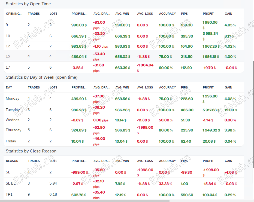The image size is (254, 202).
Task: Click OPENING column header in Open Time table
Action: coord(14,14)
